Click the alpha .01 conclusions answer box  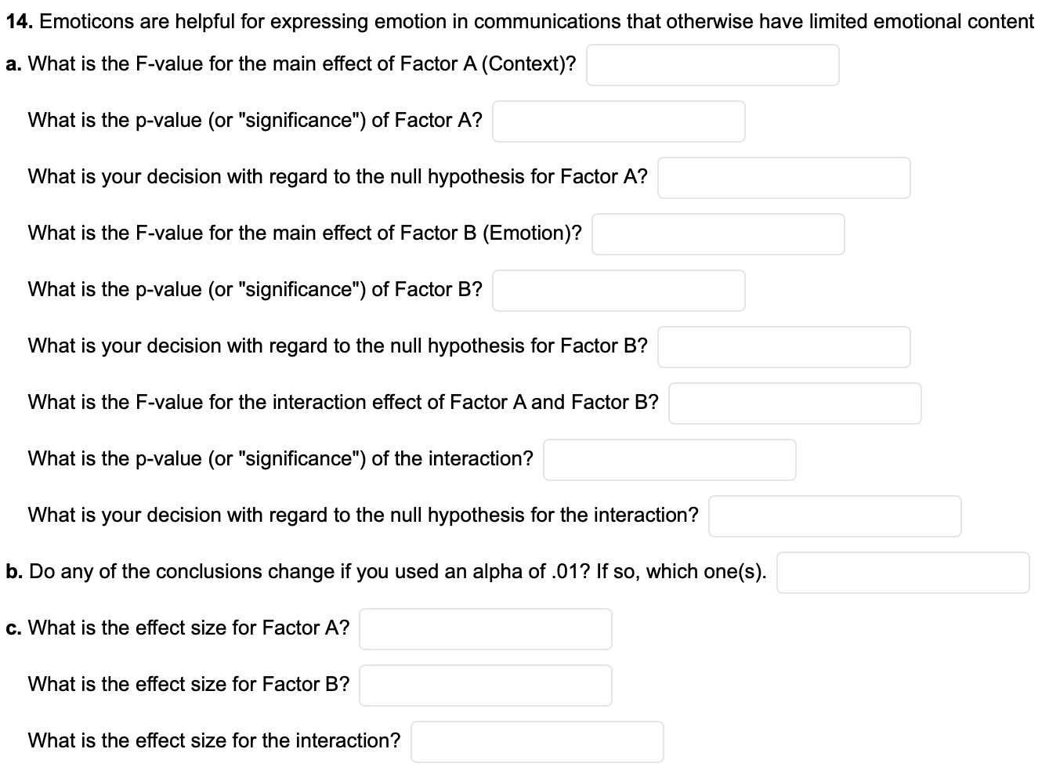(x=903, y=573)
